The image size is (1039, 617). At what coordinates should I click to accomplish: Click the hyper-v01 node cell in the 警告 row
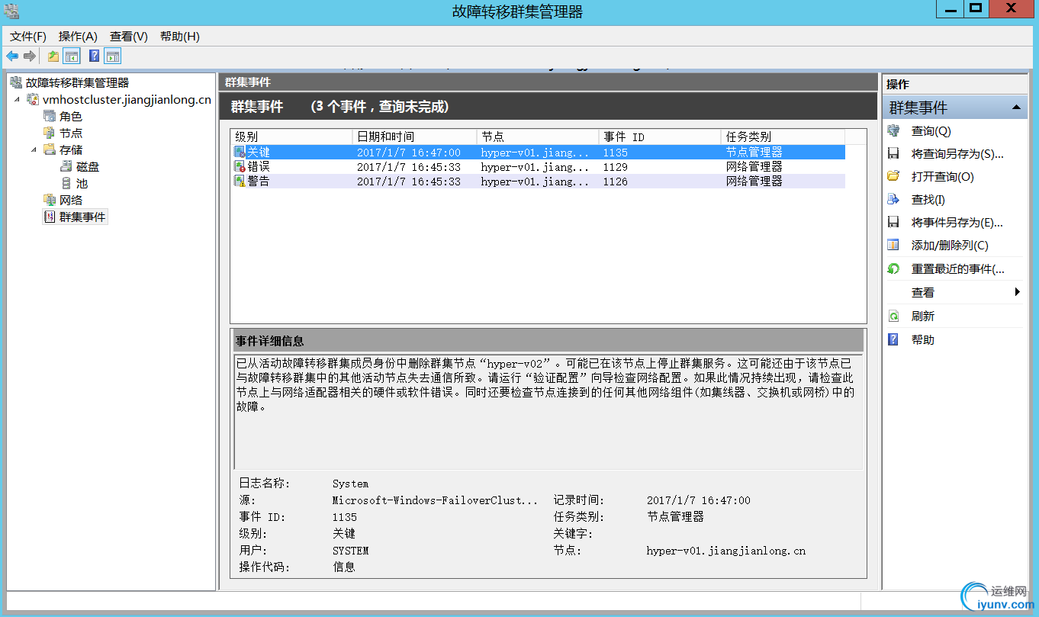click(535, 182)
